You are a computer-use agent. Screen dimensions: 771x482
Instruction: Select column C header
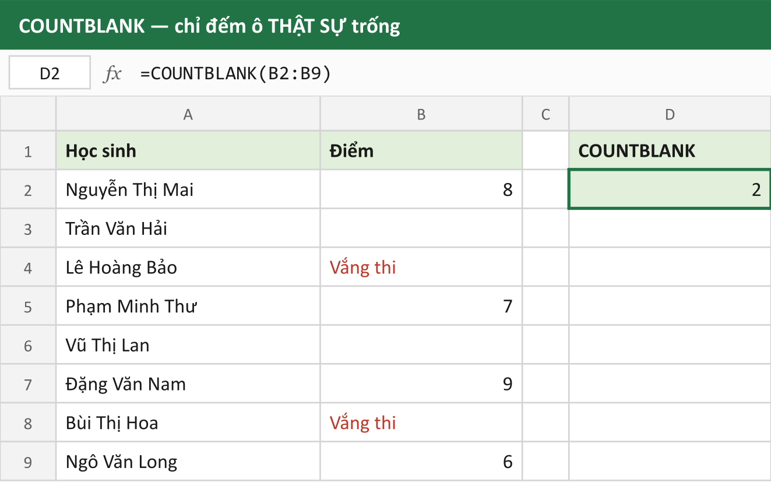(x=545, y=114)
